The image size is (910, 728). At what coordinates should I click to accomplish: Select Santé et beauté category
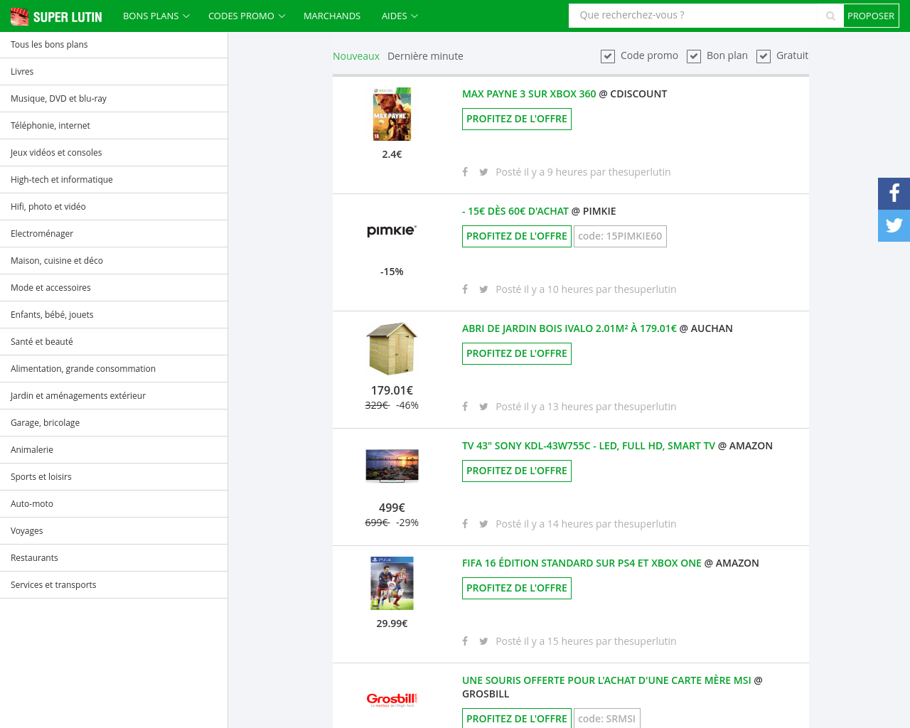[114, 342]
